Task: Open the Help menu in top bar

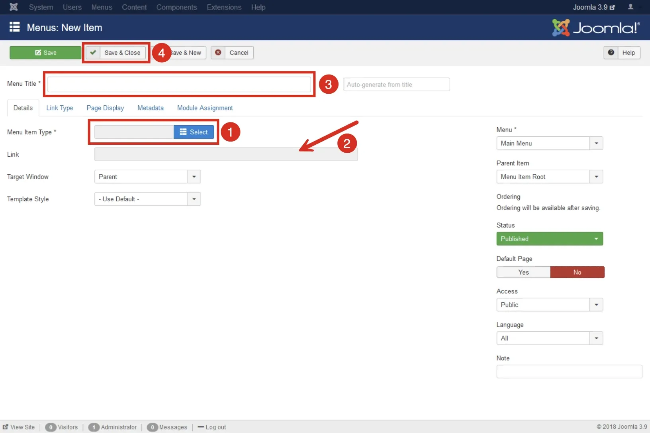Action: pyautogui.click(x=258, y=7)
